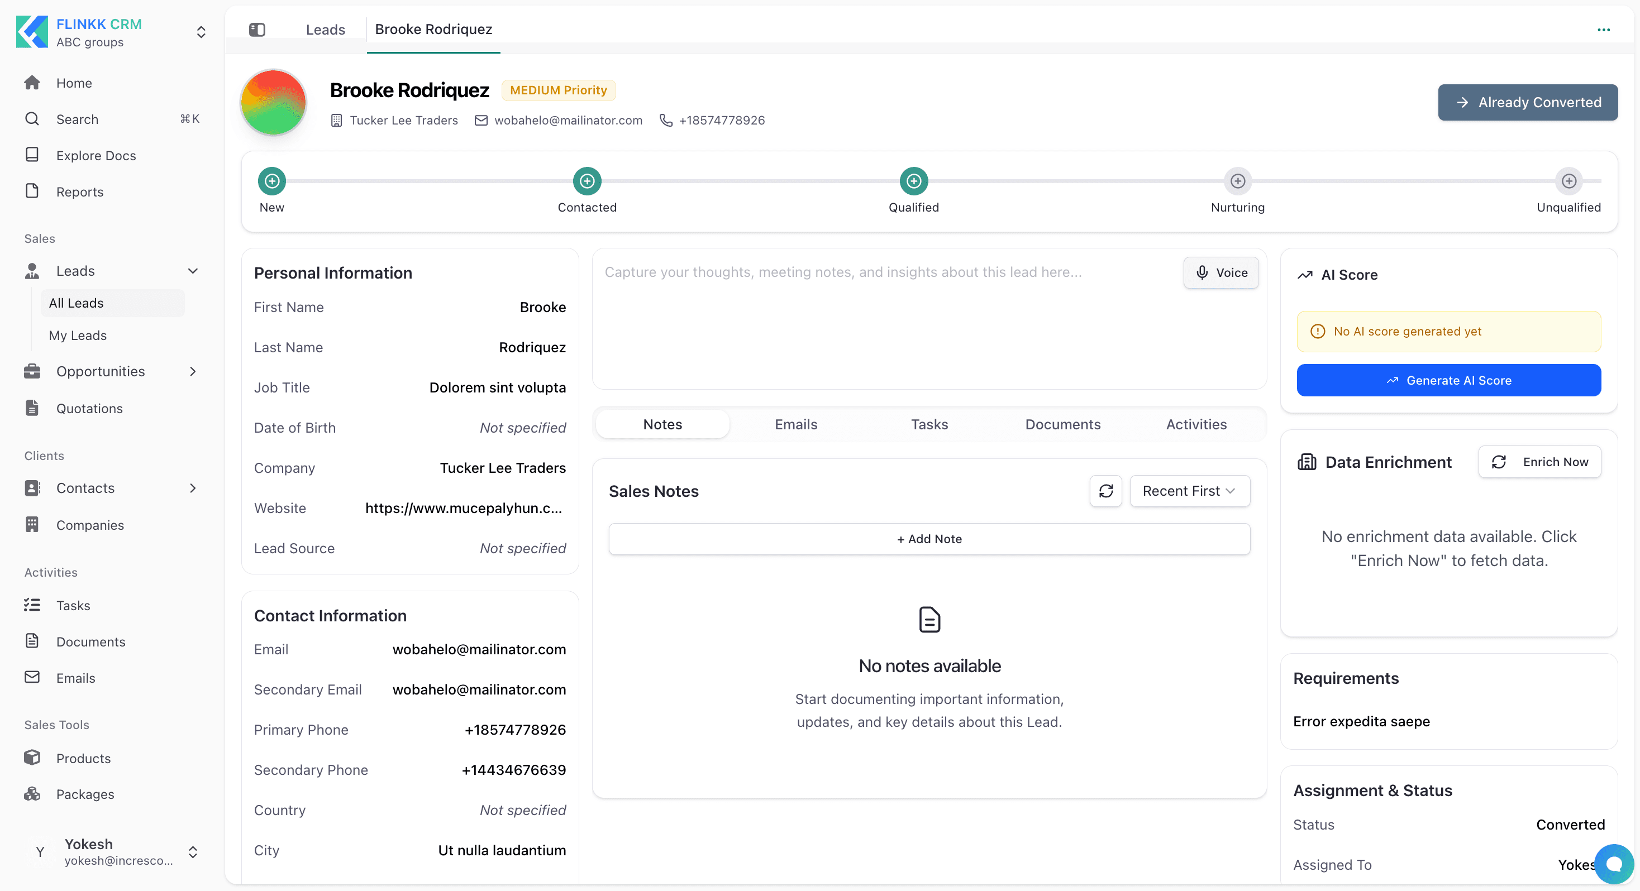Open the website link https://www.mucepalyhun.c...
This screenshot has width=1640, height=891.
point(464,508)
